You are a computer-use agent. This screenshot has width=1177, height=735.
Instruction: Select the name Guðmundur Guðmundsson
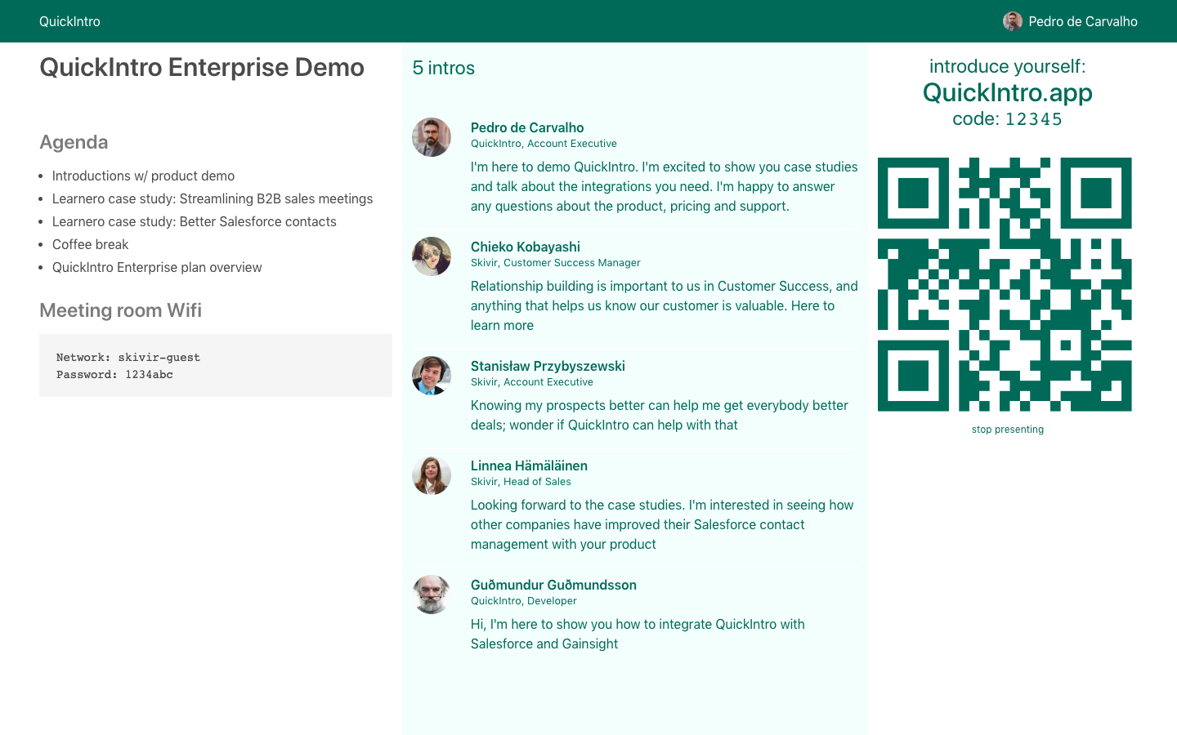click(553, 585)
